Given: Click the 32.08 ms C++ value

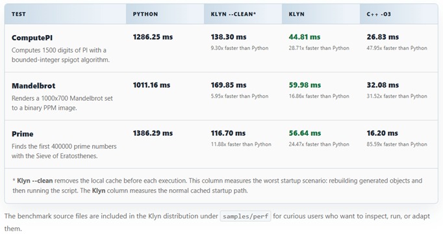Looking at the screenshot, I should (x=383, y=85).
